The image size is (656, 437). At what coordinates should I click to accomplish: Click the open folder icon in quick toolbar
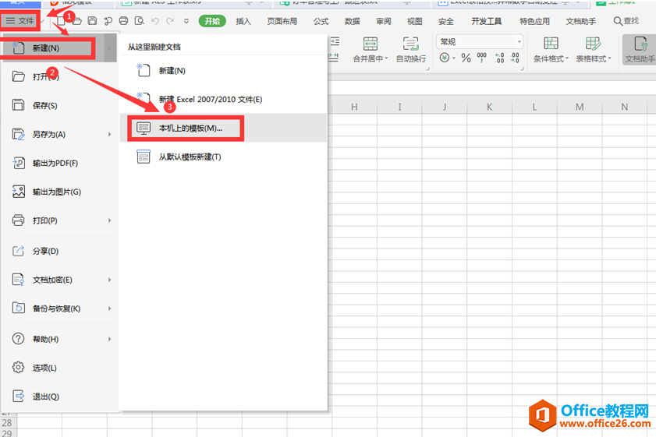click(77, 20)
